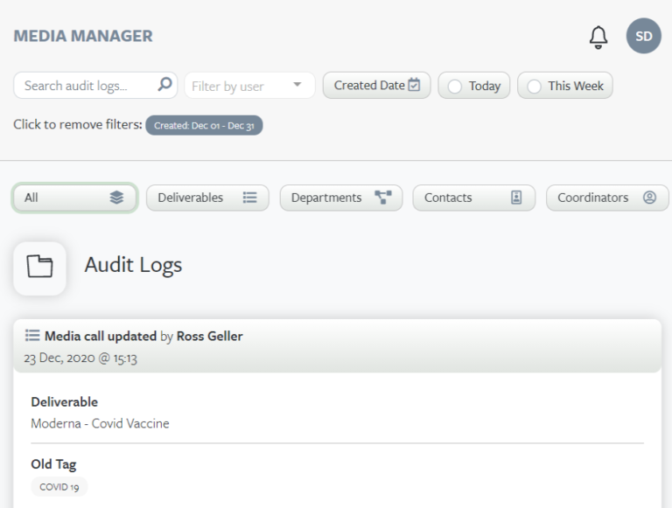Click the calendar icon on Created Date
The width and height of the screenshot is (672, 508).
point(415,85)
